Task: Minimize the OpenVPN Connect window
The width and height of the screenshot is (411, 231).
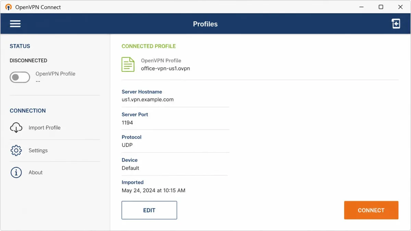Action: (x=361, y=7)
